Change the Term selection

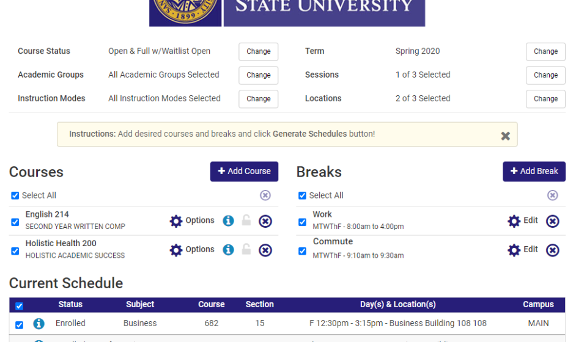pyautogui.click(x=545, y=51)
